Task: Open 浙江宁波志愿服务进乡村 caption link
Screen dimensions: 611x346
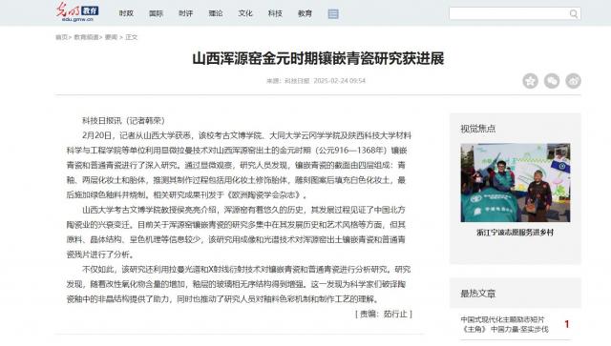Action: pos(516,233)
